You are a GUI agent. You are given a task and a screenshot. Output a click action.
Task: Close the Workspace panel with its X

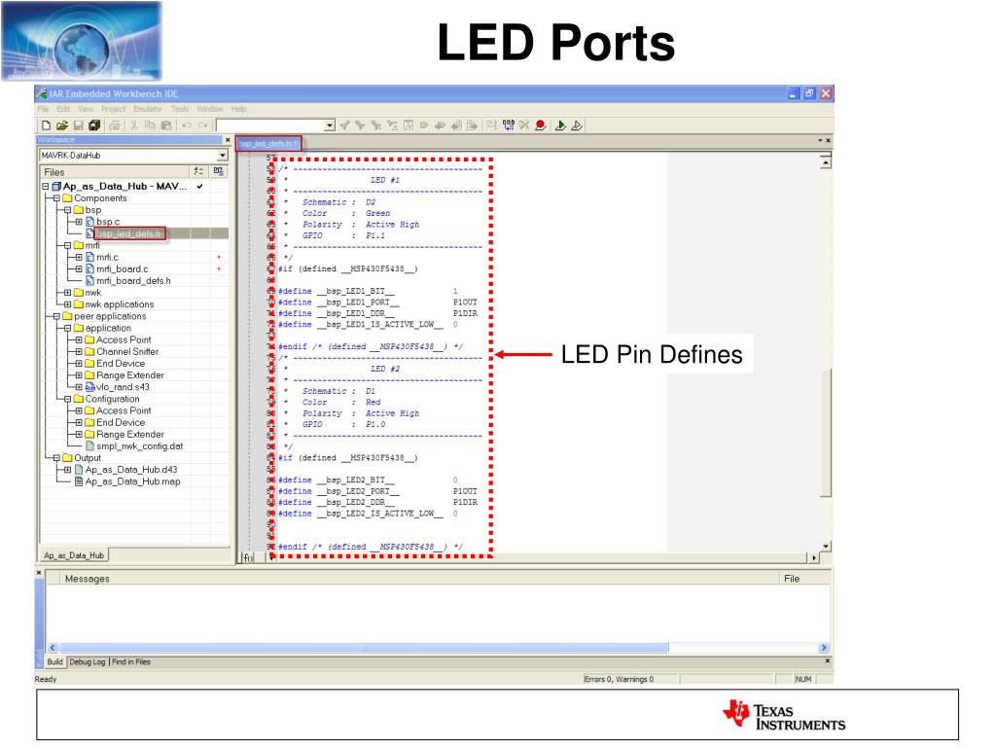[x=228, y=140]
